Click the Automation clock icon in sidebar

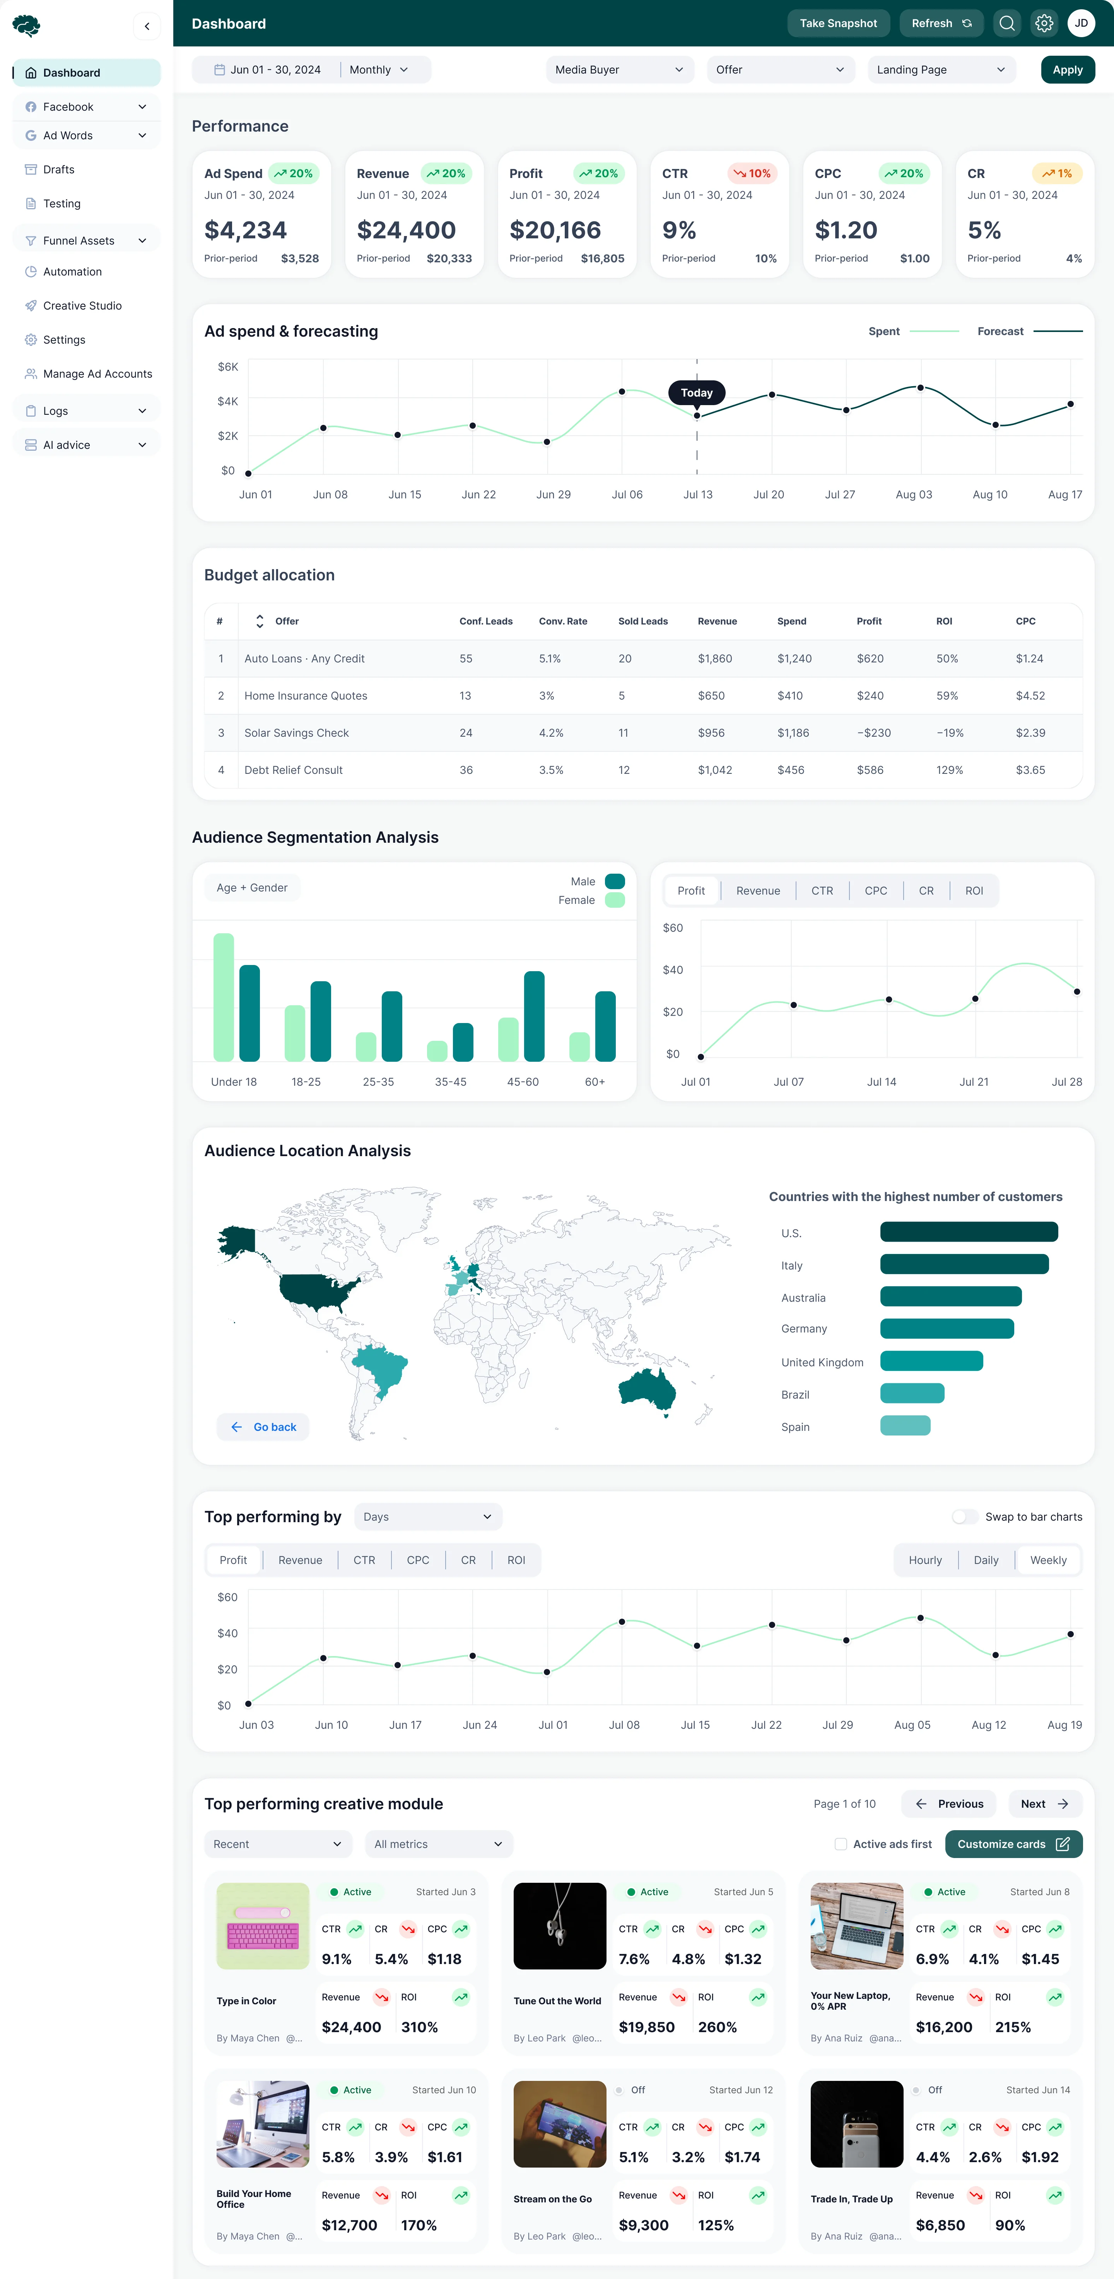(x=31, y=272)
